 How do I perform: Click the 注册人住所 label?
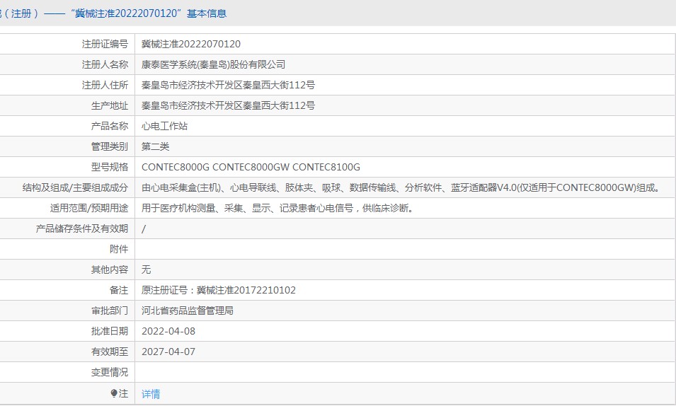pyautogui.click(x=105, y=85)
